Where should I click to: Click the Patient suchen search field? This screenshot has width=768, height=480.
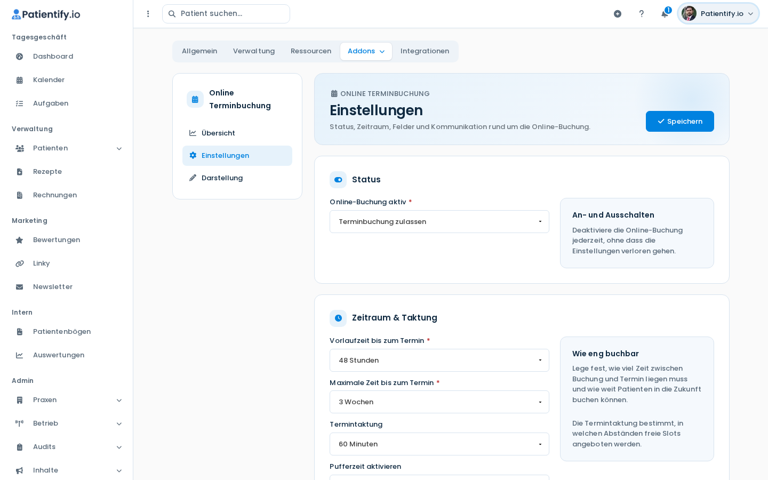click(x=226, y=14)
